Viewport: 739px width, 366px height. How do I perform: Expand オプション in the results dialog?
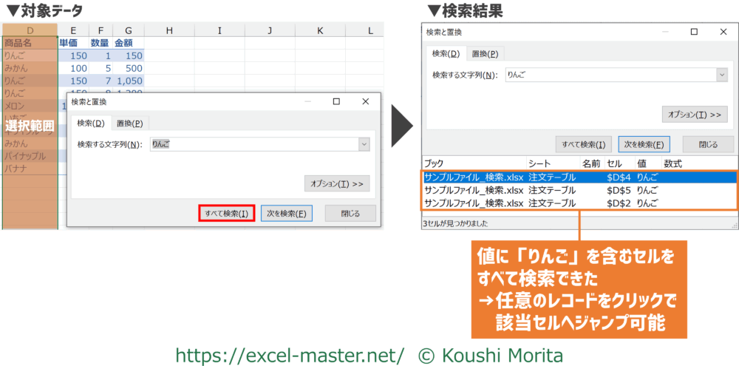point(695,114)
